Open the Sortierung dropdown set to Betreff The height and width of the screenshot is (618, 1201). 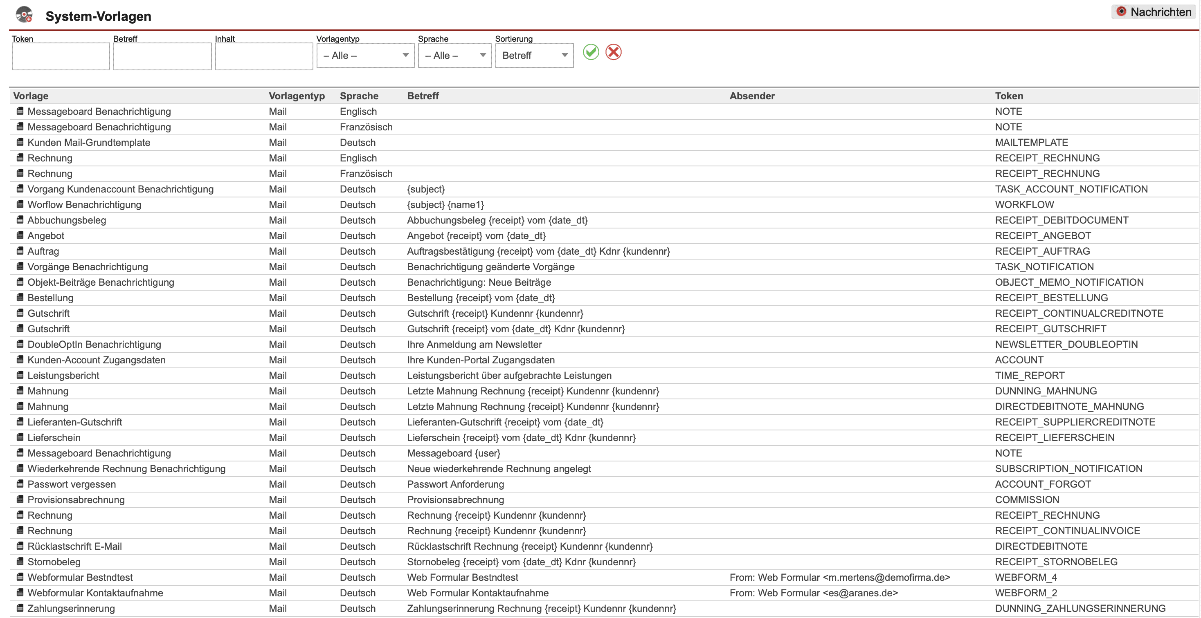click(534, 56)
